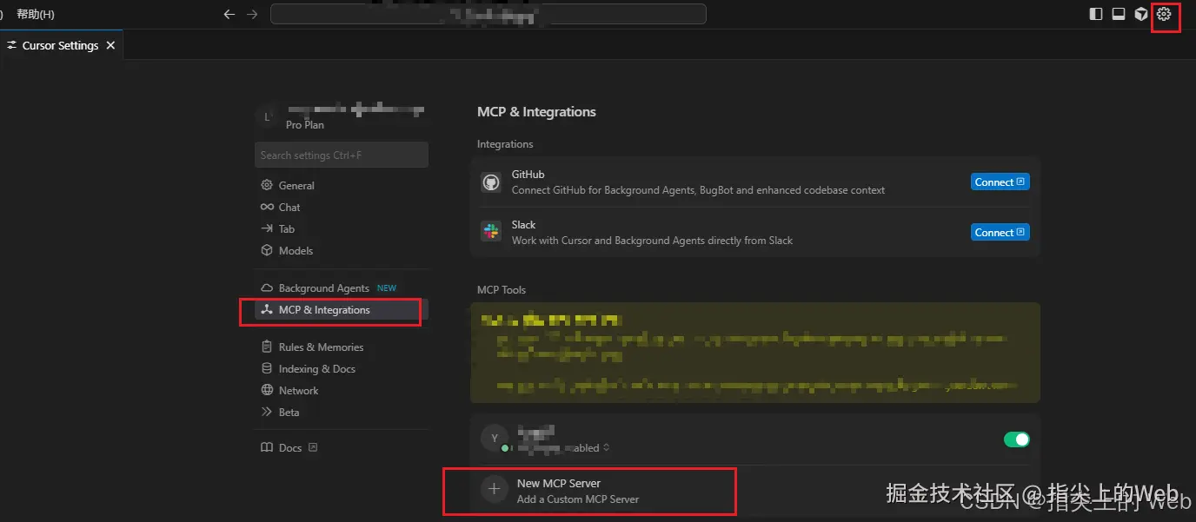Click the account avatar labeled L
Screen dimensions: 1196x522
(268, 117)
